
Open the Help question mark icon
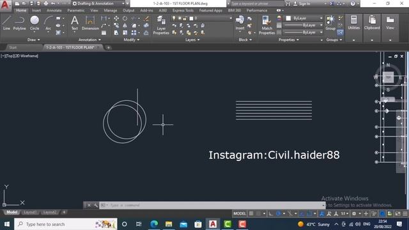coord(353,3)
